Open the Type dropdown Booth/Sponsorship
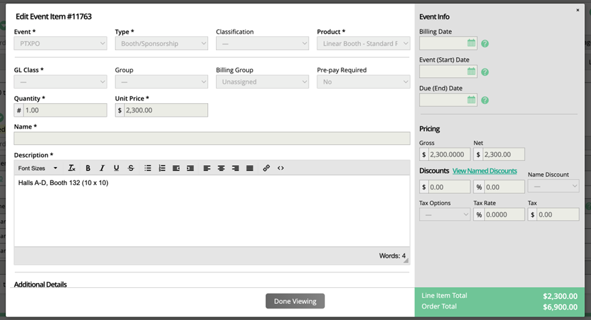The image size is (591, 320). [x=161, y=44]
